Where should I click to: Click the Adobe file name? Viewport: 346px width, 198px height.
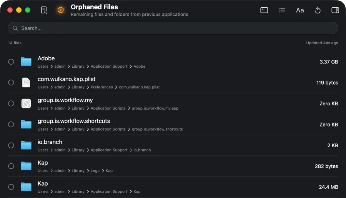[46, 58]
